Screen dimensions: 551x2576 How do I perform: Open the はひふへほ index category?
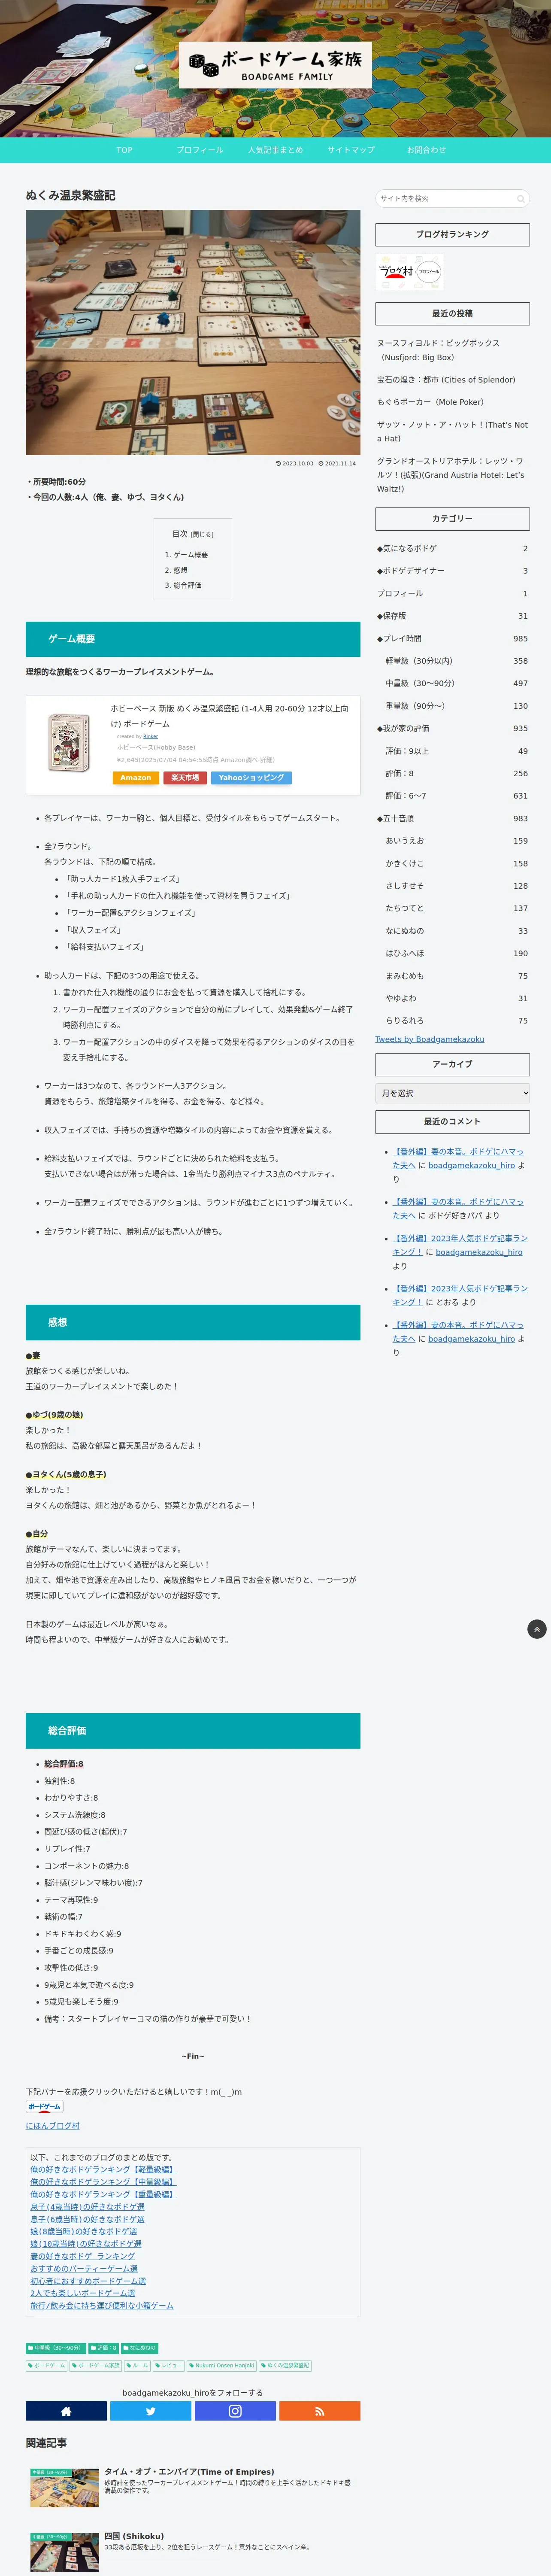click(x=456, y=953)
